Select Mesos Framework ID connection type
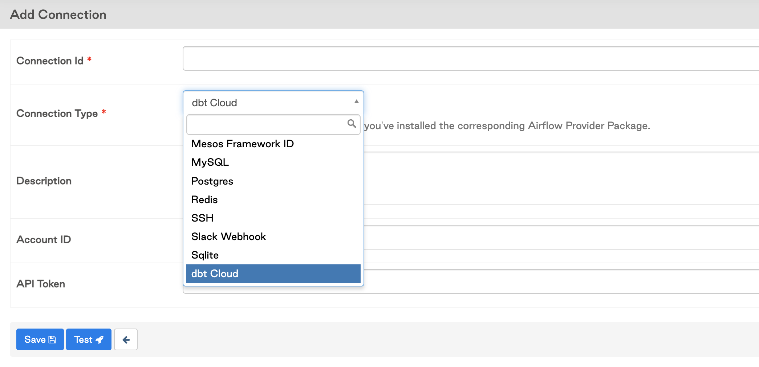Screen dimensions: 759x367 coord(242,144)
